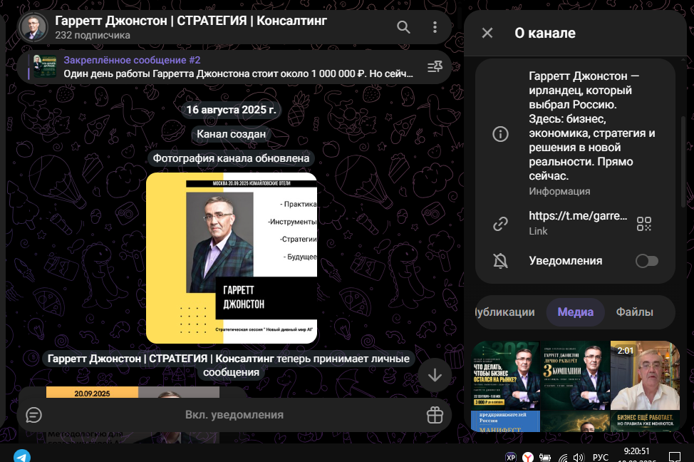Open search in the channel header

coord(403,28)
